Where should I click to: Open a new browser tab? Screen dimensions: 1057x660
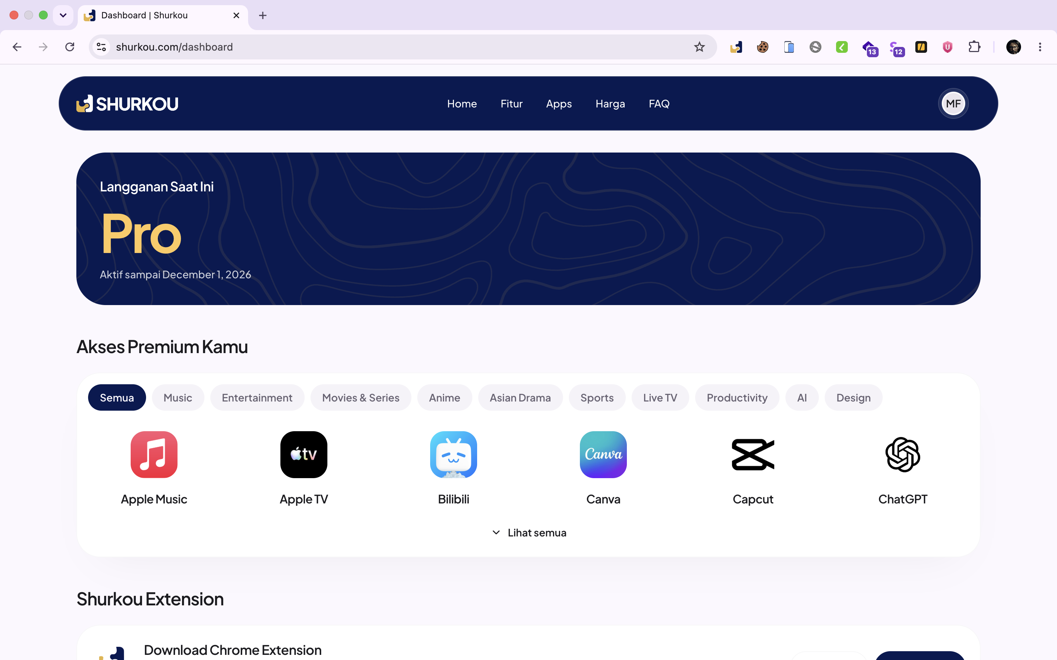pyautogui.click(x=262, y=15)
